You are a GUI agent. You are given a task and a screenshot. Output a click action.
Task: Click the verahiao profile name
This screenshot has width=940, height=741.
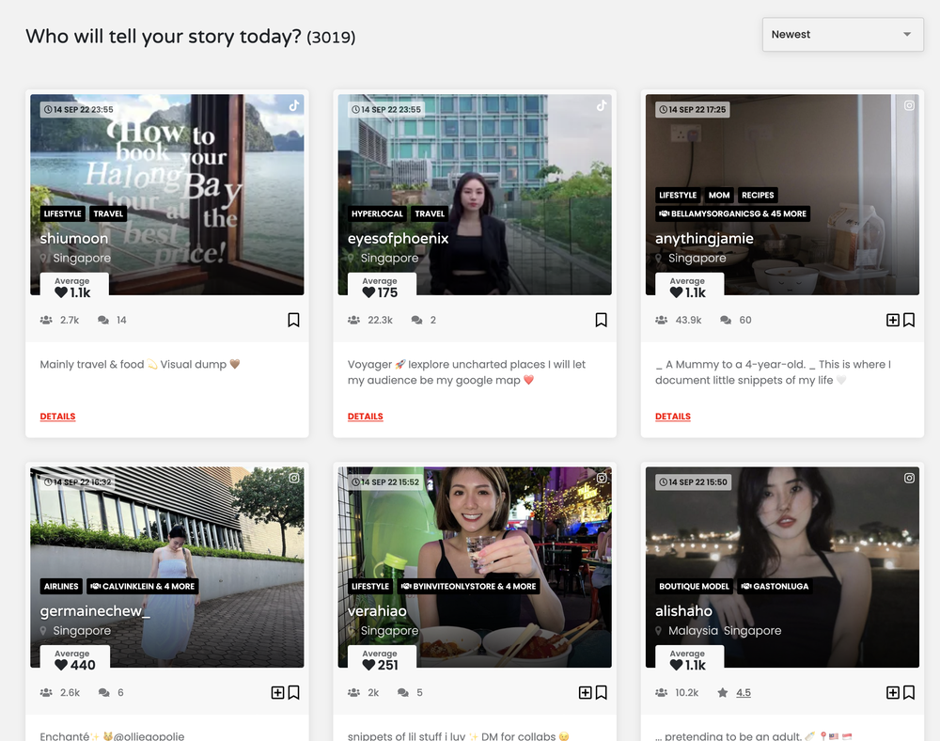point(377,611)
